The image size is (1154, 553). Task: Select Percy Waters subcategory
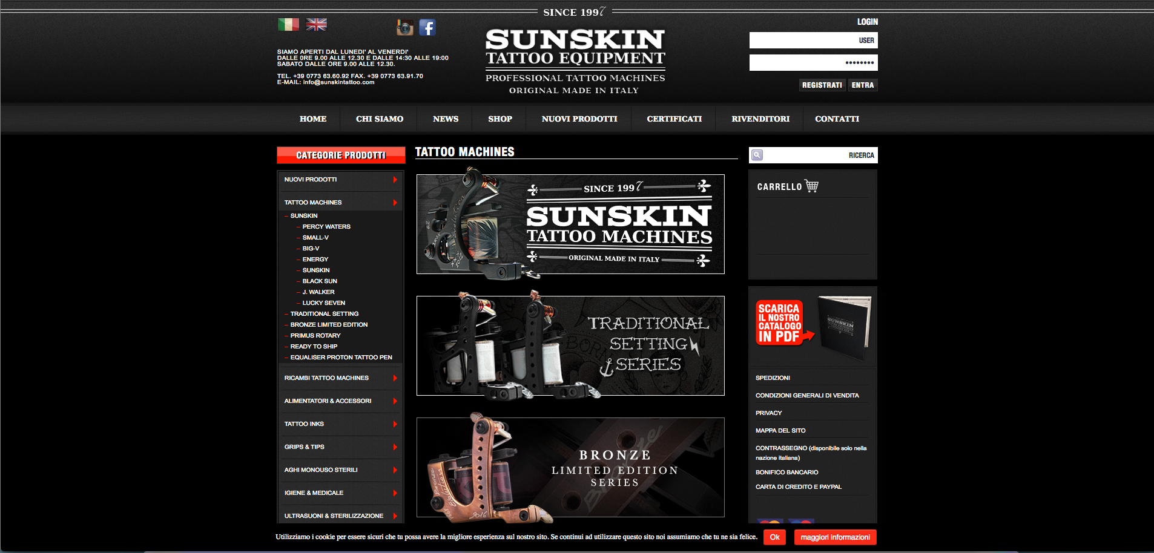(x=326, y=227)
